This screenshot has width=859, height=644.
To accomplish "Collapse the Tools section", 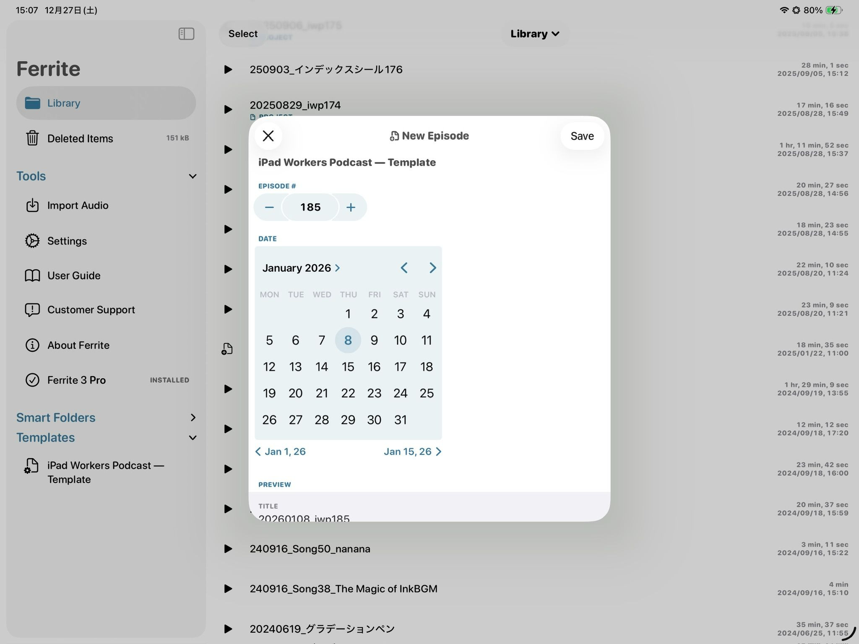I will tap(193, 176).
